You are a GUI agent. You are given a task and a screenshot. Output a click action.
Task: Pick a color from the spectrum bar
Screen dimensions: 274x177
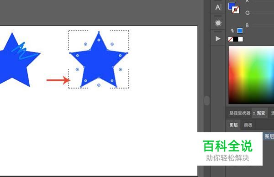point(251,75)
